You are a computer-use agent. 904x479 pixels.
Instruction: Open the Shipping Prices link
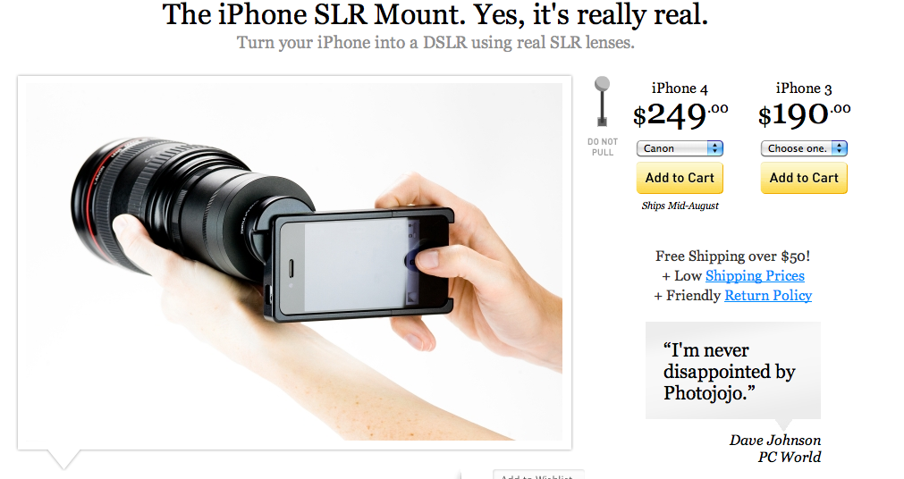(x=755, y=276)
